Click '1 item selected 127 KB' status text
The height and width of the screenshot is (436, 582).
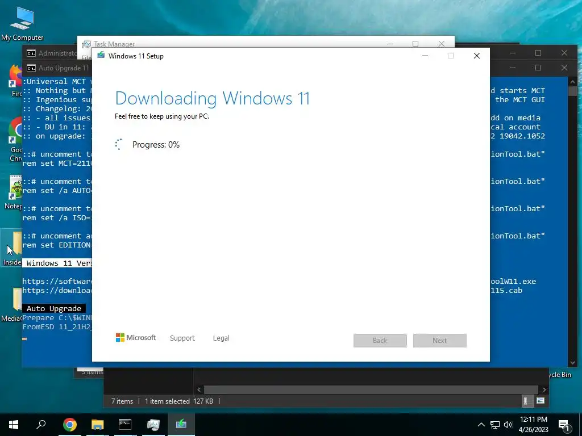(x=179, y=401)
